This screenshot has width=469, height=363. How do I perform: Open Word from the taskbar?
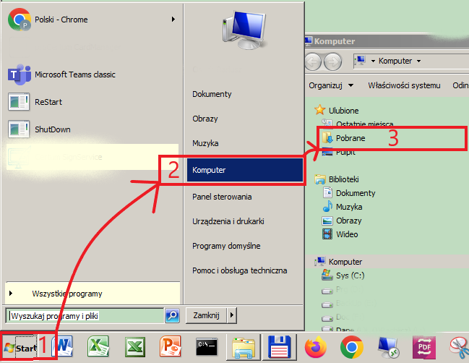(63, 347)
